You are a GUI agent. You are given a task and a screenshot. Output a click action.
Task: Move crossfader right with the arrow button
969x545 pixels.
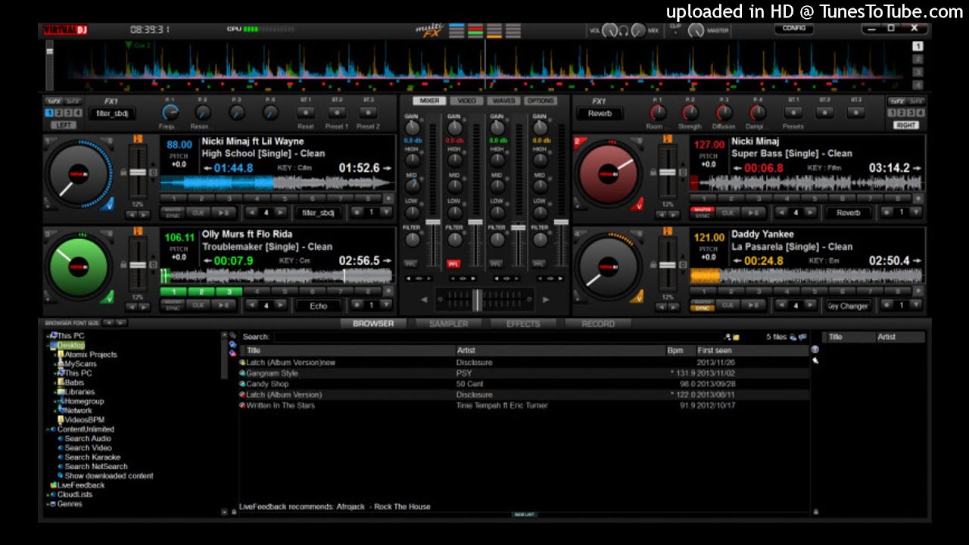[546, 300]
